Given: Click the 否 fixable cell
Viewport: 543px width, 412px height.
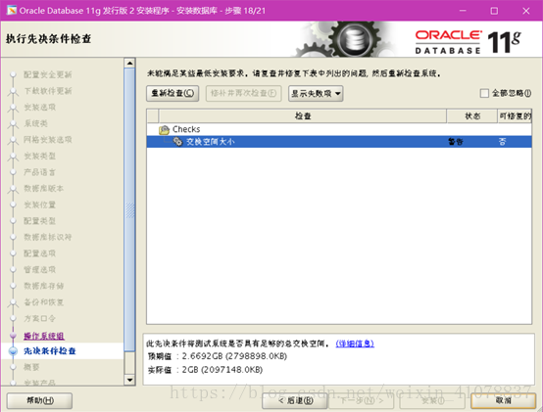Looking at the screenshot, I should pyautogui.click(x=502, y=142).
